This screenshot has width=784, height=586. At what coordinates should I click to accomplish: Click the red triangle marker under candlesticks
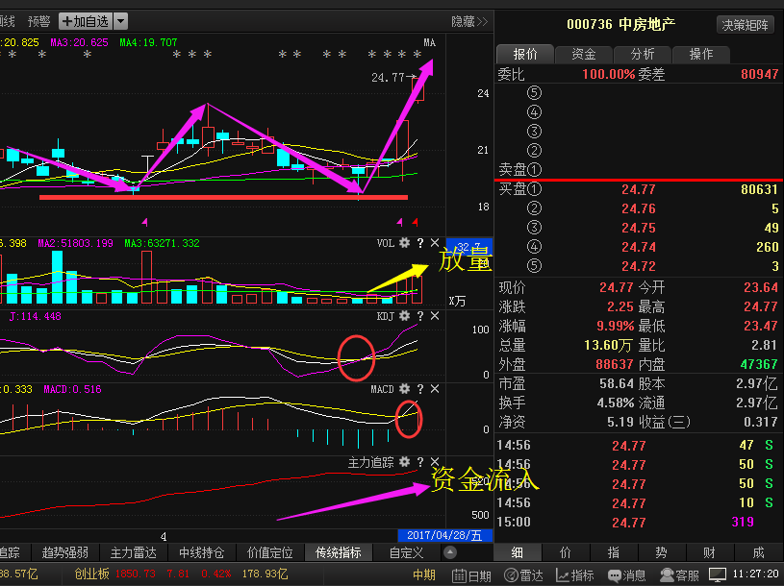tap(415, 222)
